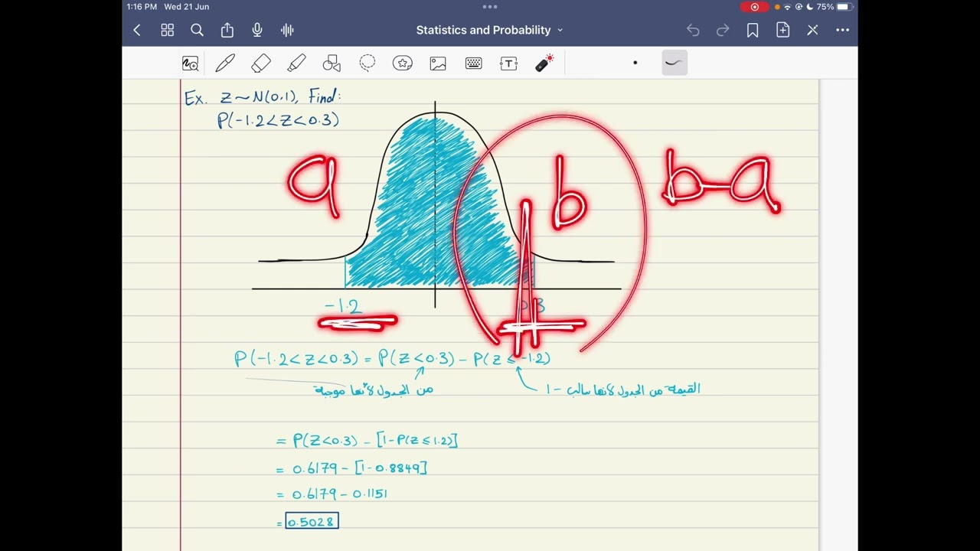
Task: Insert an image with the Photo tool
Action: coord(438,64)
